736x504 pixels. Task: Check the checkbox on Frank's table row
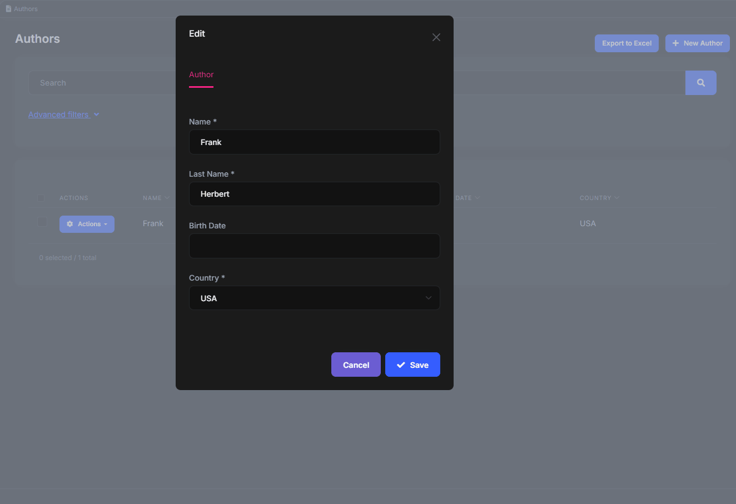42,222
